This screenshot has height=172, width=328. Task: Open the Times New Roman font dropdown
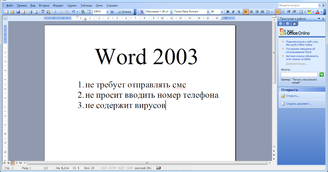click(208, 12)
